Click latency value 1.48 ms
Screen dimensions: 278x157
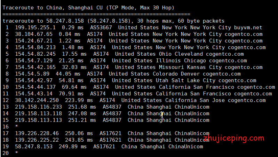click(x=73, y=47)
